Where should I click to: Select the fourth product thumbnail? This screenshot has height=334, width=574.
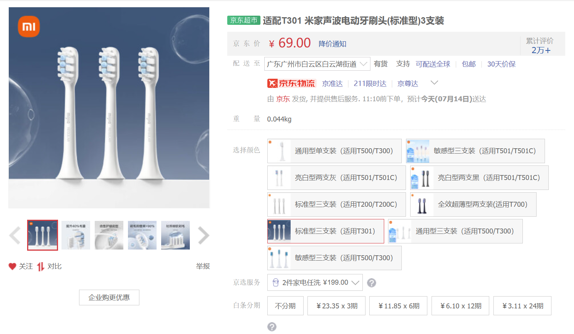[x=142, y=235]
